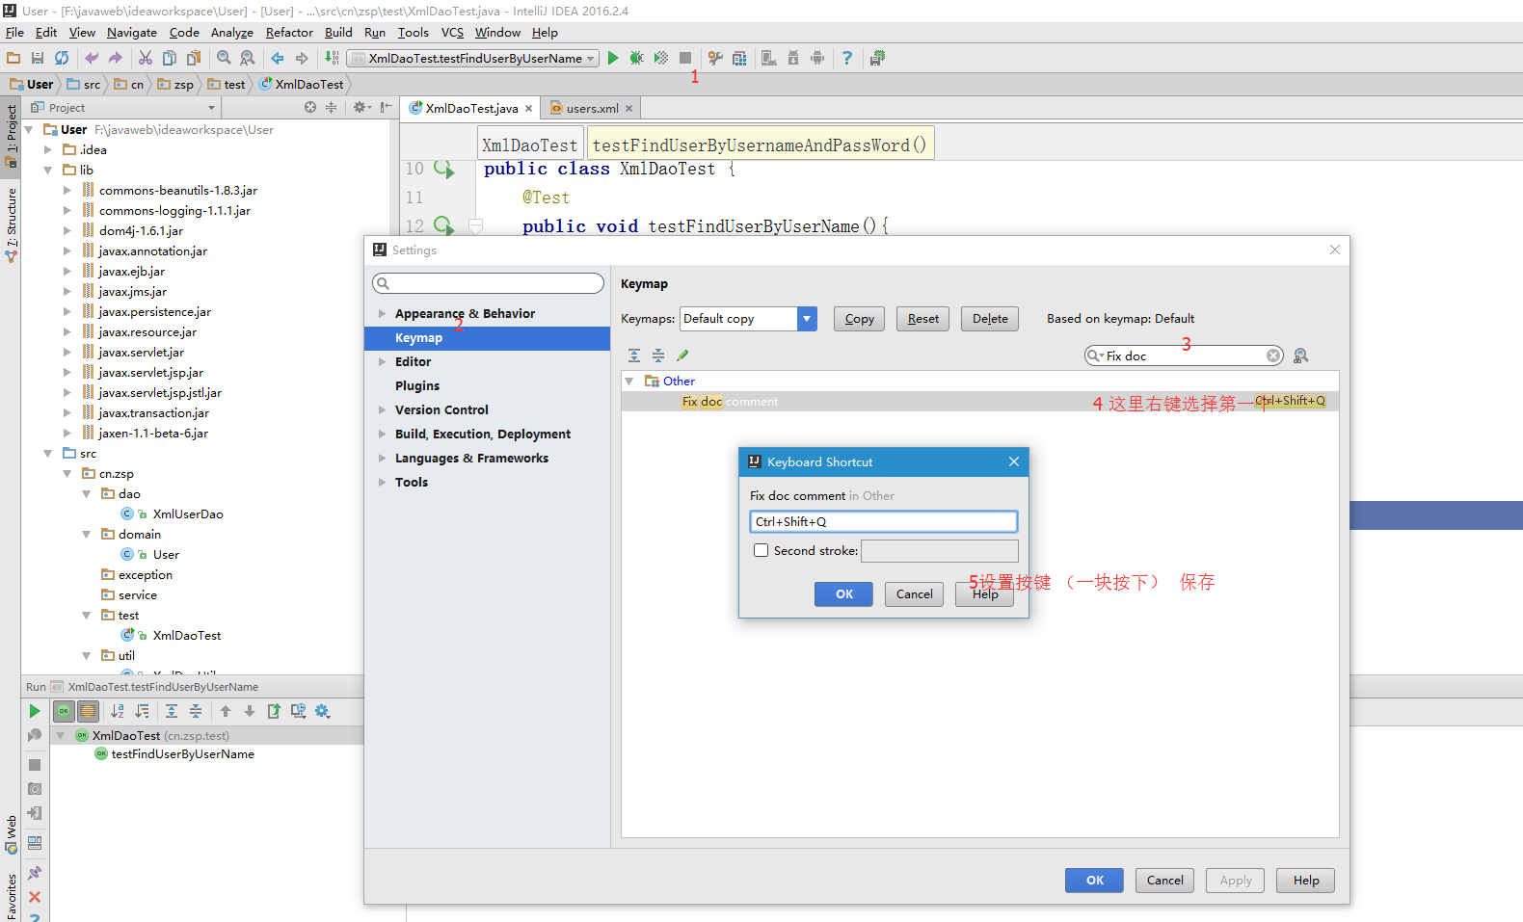
Task: Click the Debug bug icon
Action: click(636, 58)
